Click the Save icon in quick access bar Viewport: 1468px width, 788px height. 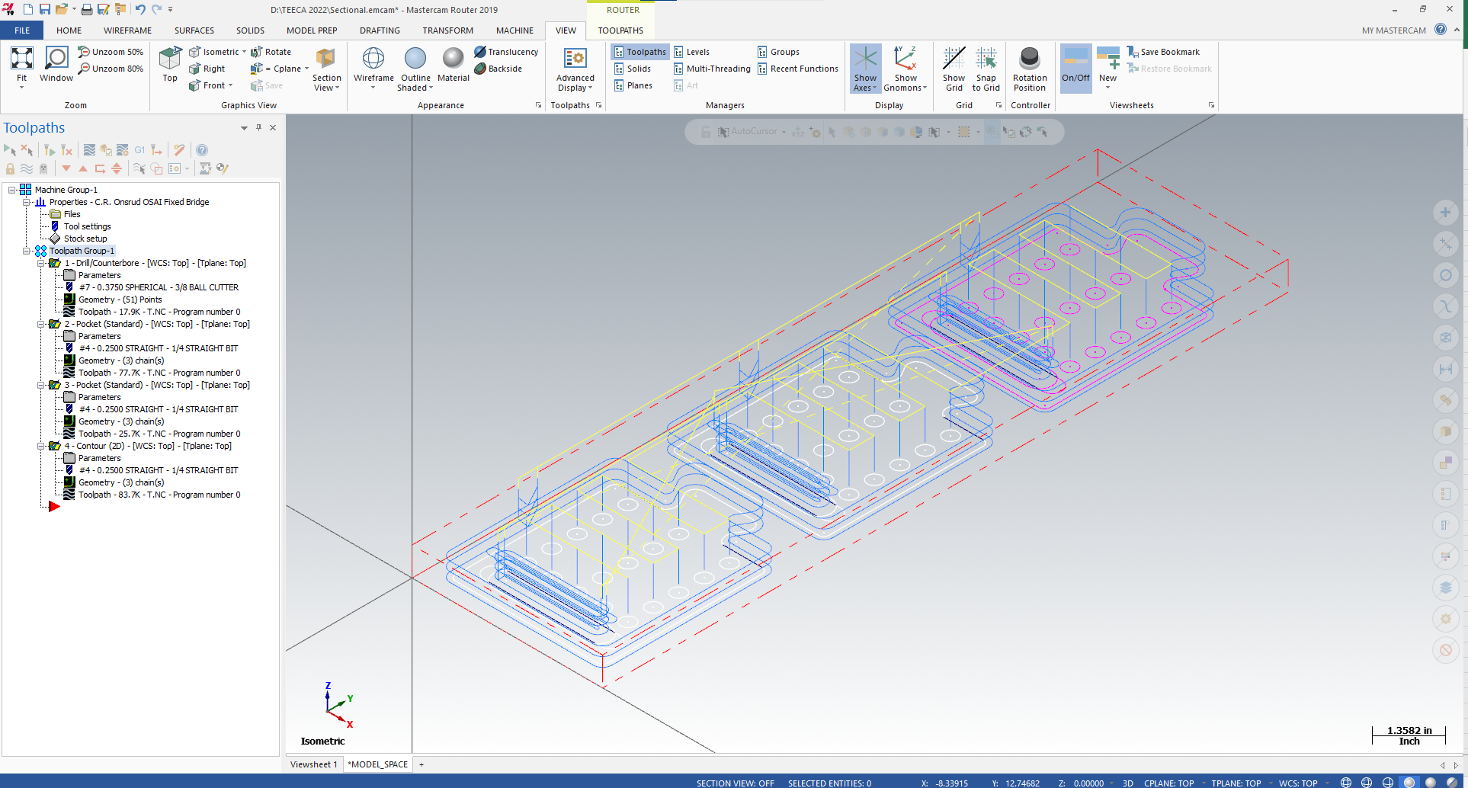(45, 9)
